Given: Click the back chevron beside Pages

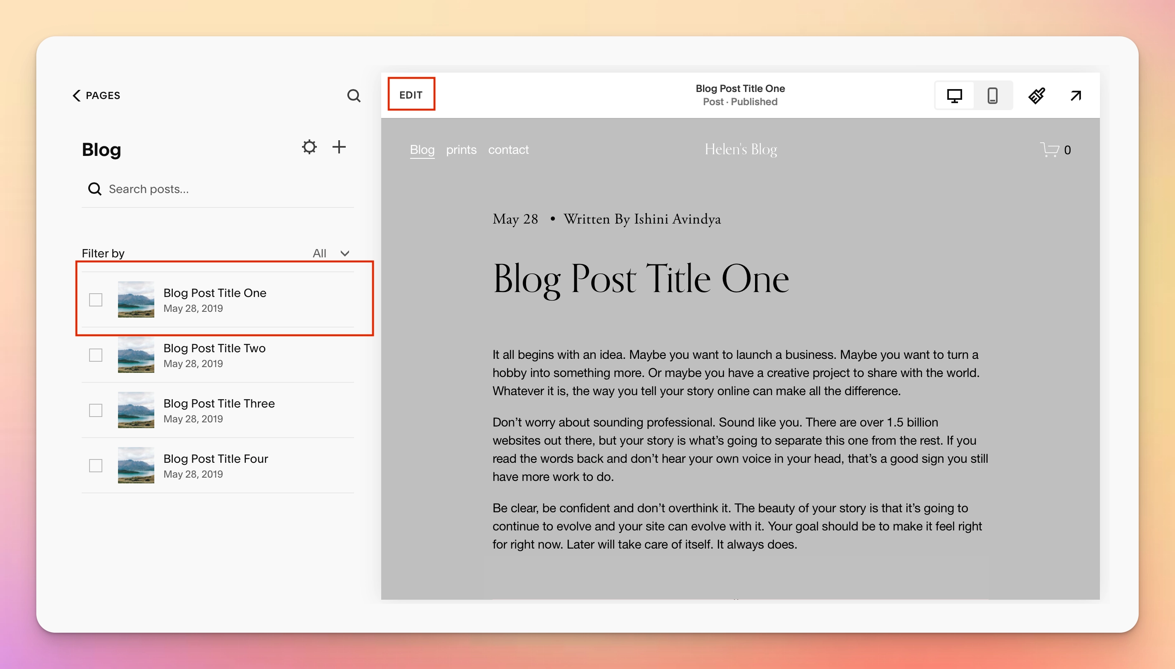Looking at the screenshot, I should [76, 95].
